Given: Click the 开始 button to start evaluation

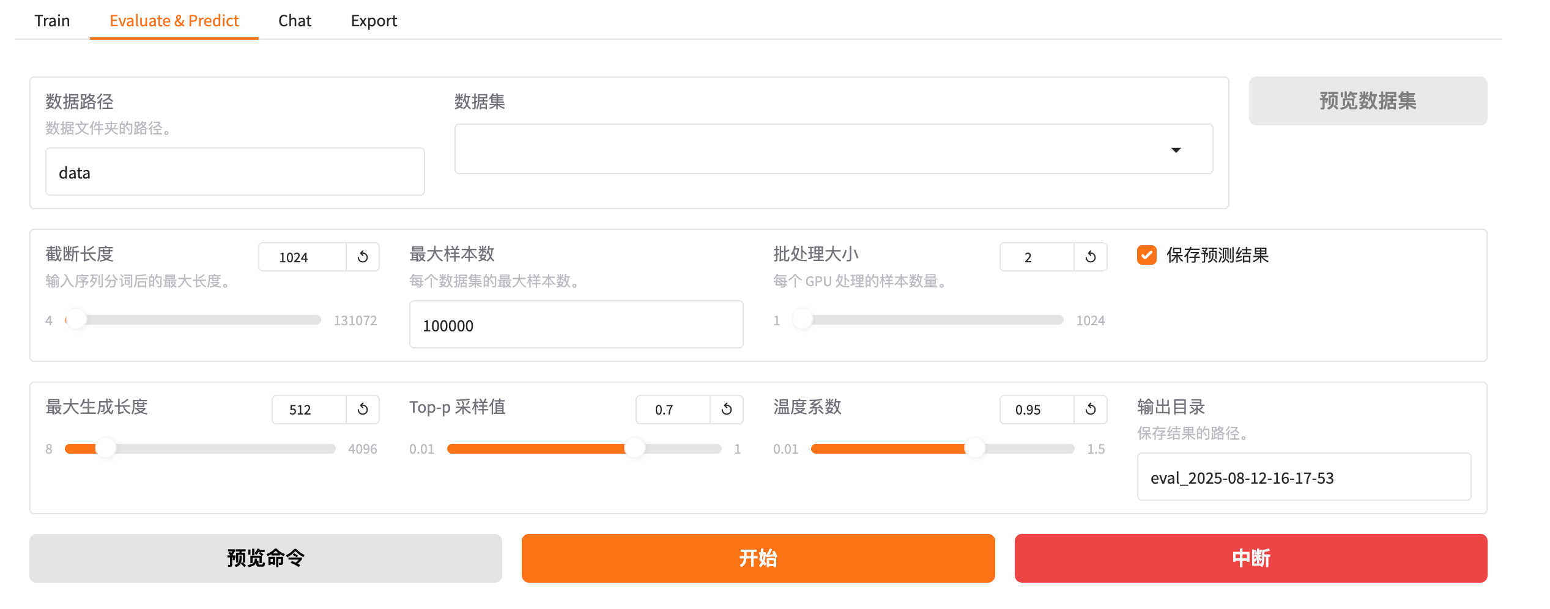Looking at the screenshot, I should [x=758, y=557].
